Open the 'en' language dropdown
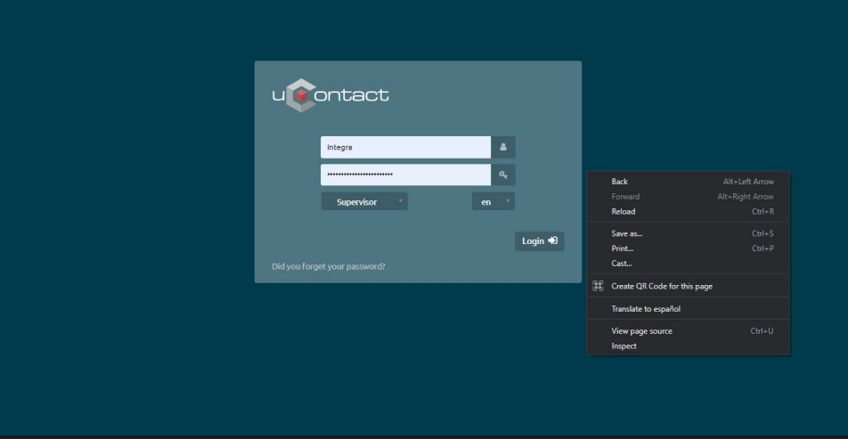This screenshot has height=439, width=848. (493, 201)
